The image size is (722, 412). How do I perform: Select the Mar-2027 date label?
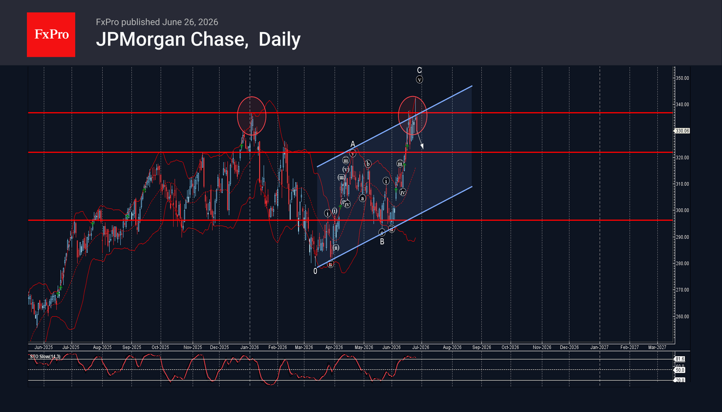pos(657,347)
